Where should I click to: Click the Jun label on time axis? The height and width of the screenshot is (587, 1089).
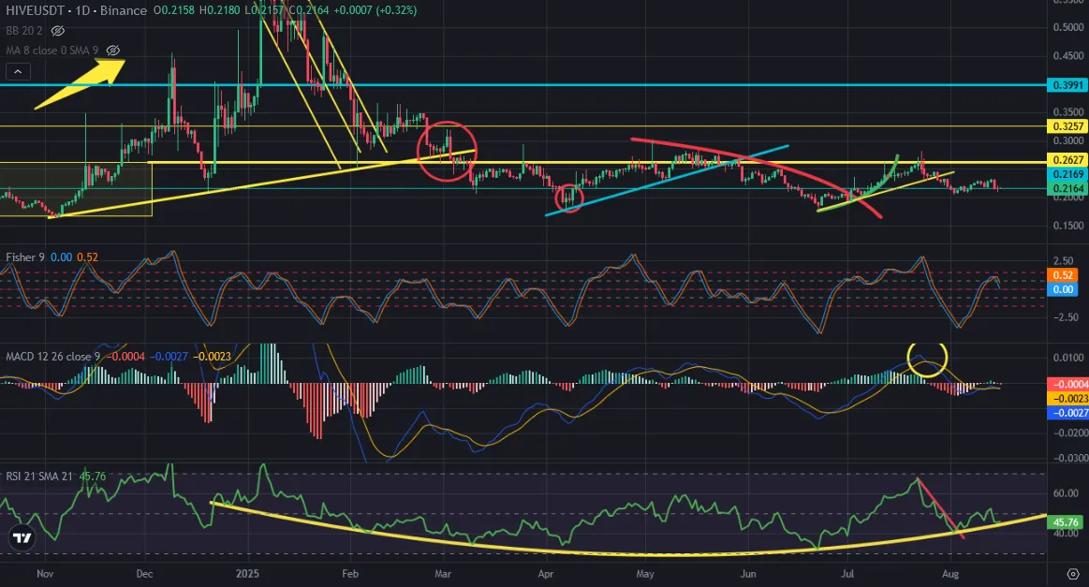point(748,574)
